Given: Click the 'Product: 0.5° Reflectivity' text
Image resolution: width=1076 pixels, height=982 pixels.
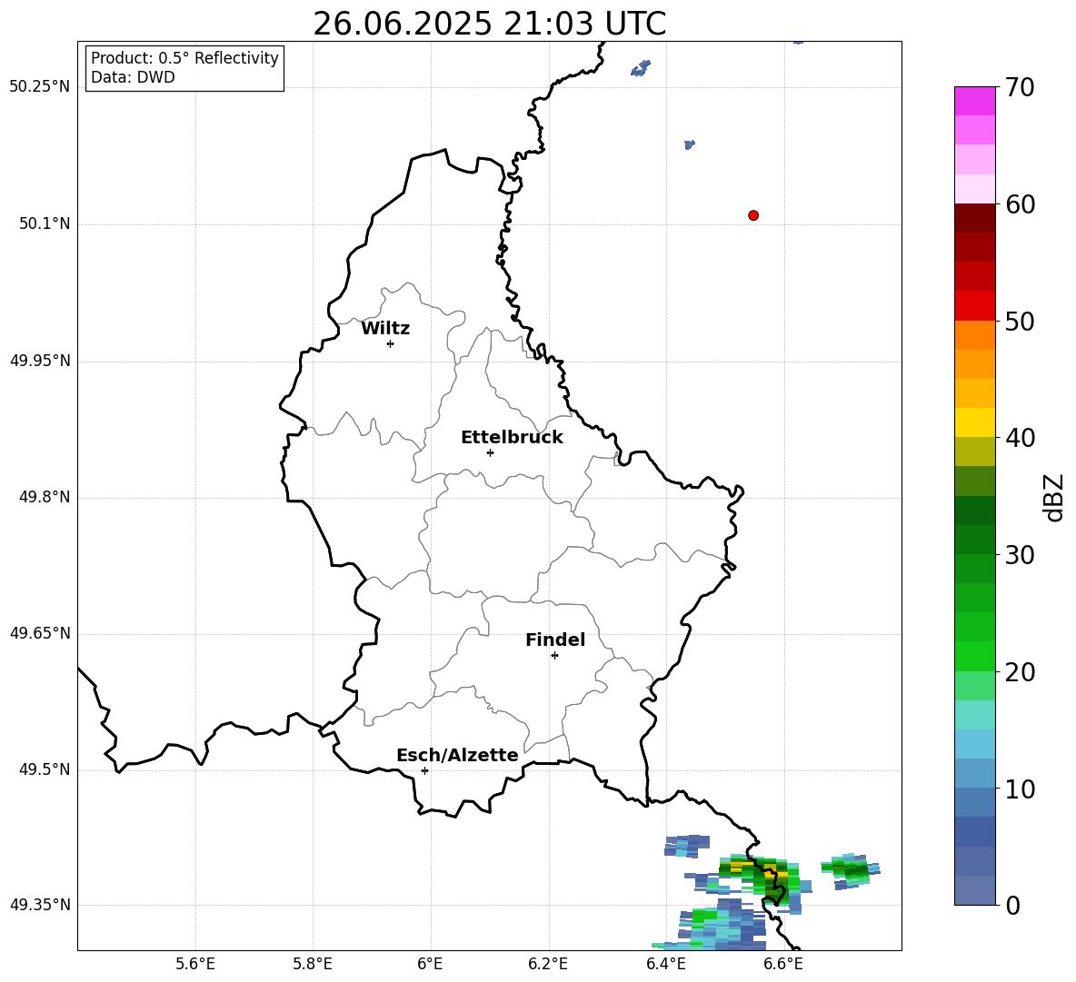Looking at the screenshot, I should (x=184, y=57).
